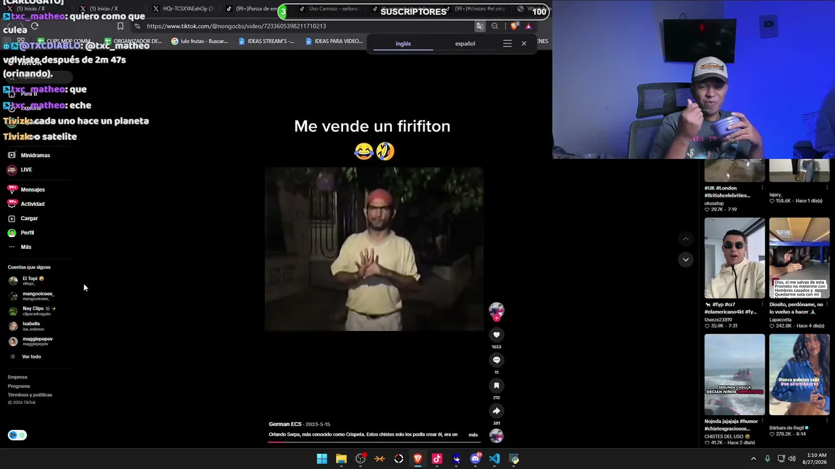Open Actividad notifications in sidebar

tap(26, 204)
